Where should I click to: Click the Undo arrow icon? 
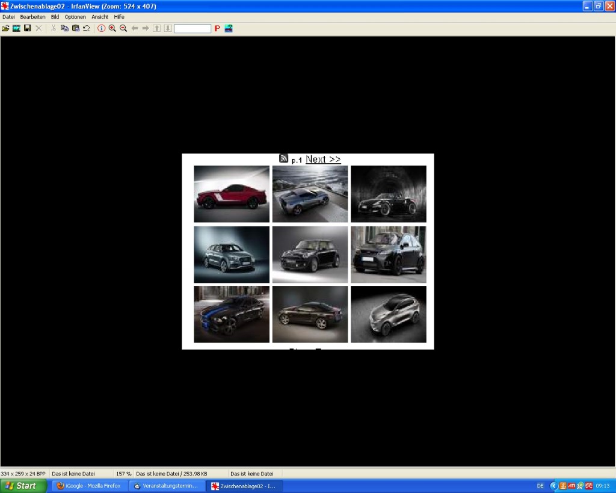[86, 28]
